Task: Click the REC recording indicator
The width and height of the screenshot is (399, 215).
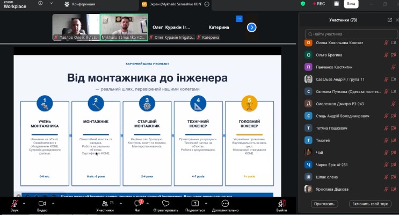Action: coord(319,4)
